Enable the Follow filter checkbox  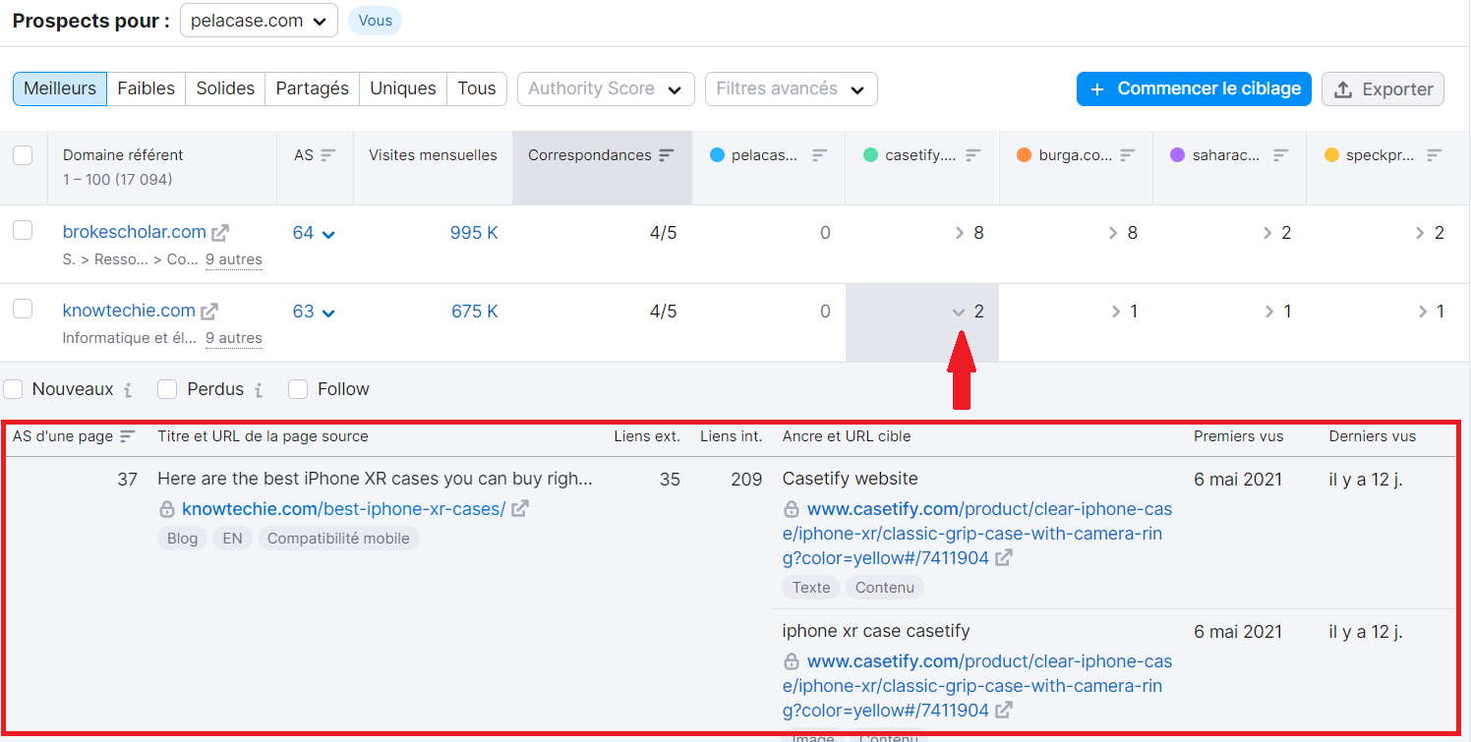298,389
